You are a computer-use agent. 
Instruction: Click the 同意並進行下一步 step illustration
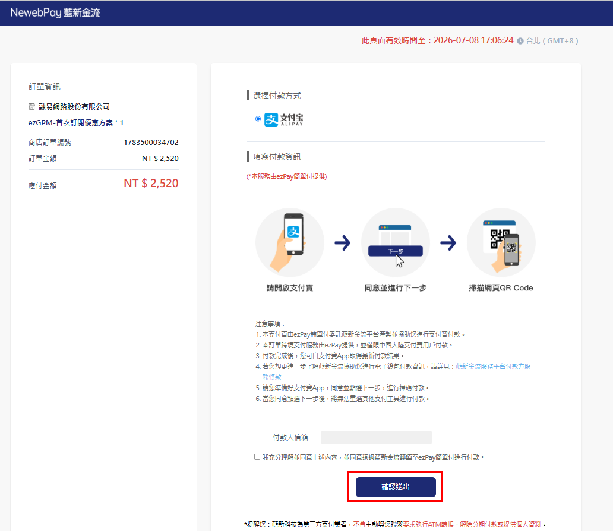coord(395,242)
